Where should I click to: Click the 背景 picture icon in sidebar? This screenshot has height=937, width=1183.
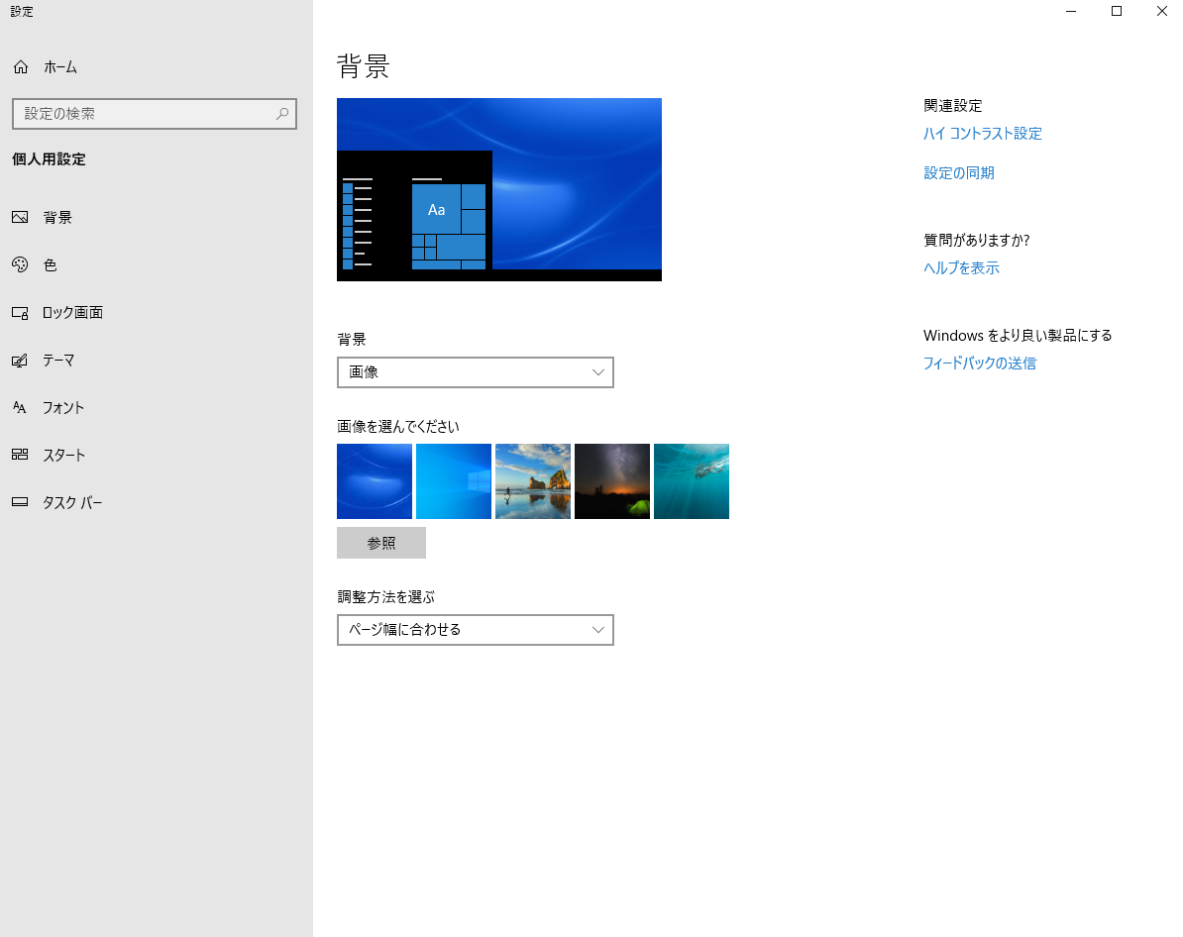20,218
